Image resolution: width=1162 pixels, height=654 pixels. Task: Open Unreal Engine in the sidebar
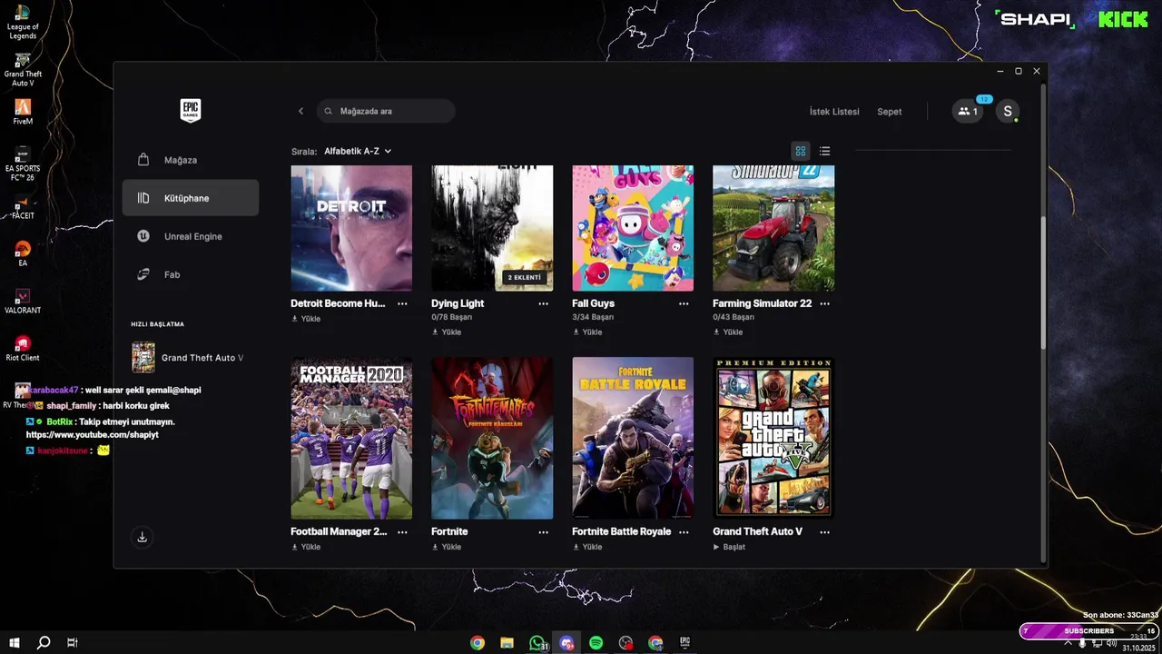191,236
